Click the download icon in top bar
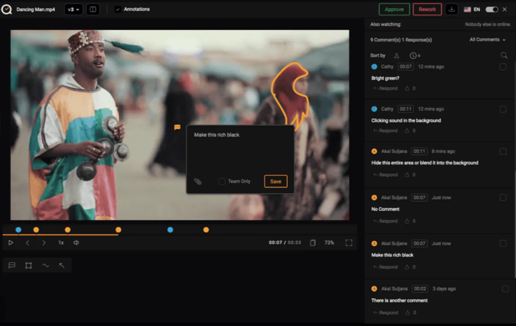The height and width of the screenshot is (326, 516). [451, 9]
